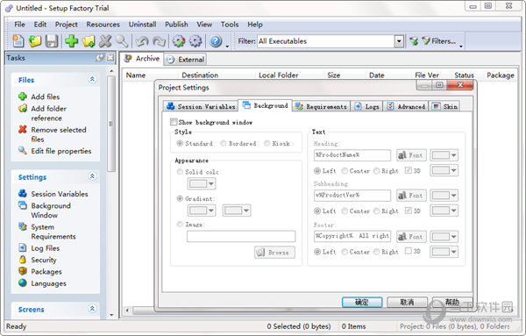The image size is (526, 336).
Task: Click the Log Files icon in tasks
Action: pos(23,247)
